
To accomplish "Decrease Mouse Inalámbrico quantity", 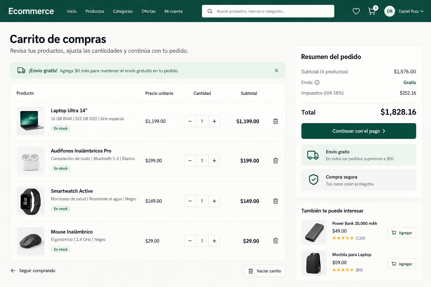I will [x=190, y=241].
